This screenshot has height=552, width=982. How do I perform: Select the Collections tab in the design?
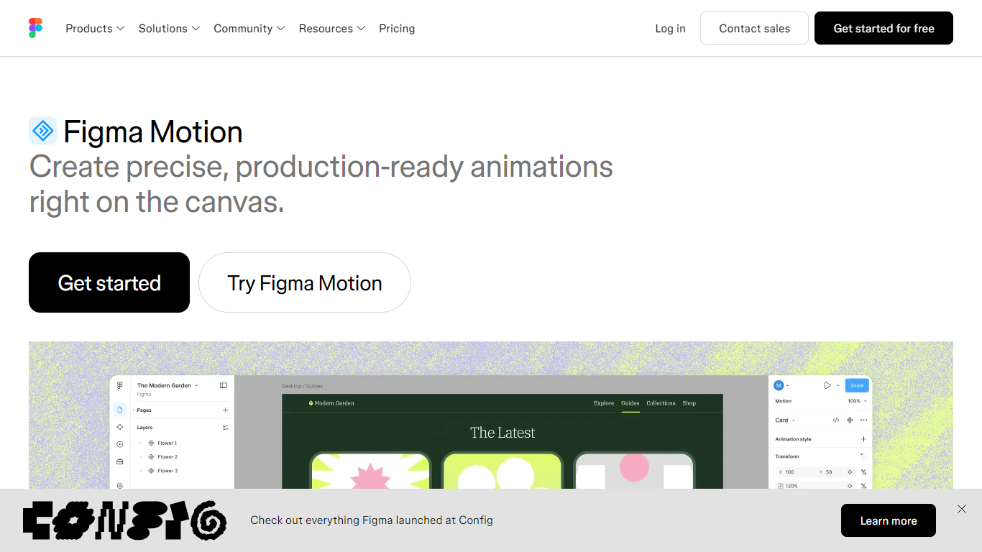661,403
